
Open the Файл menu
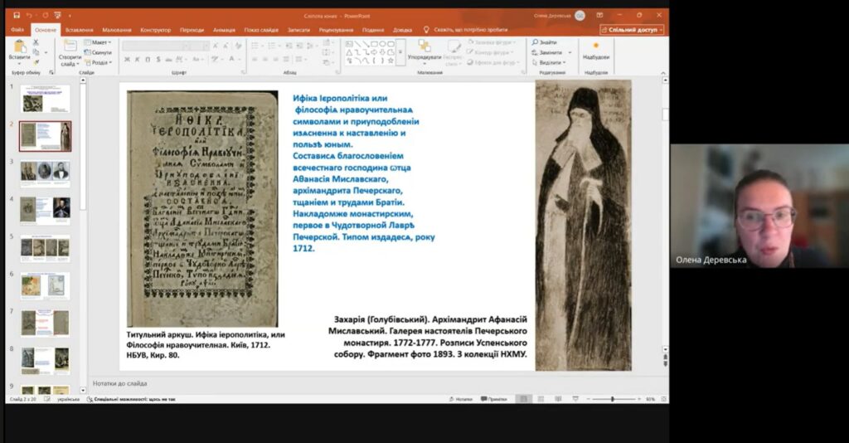[17, 30]
